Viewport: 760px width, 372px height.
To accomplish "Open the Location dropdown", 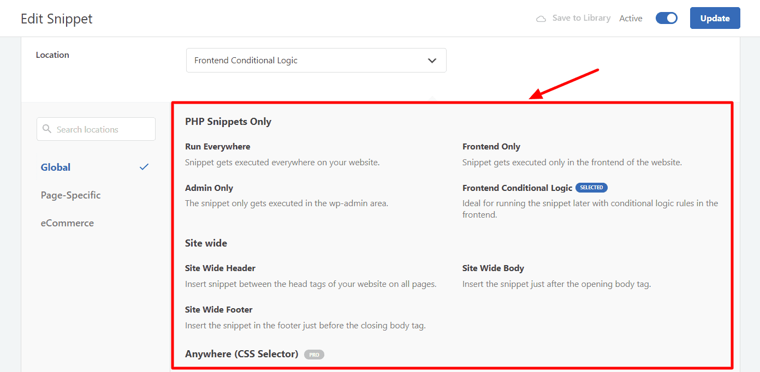I will 316,61.
